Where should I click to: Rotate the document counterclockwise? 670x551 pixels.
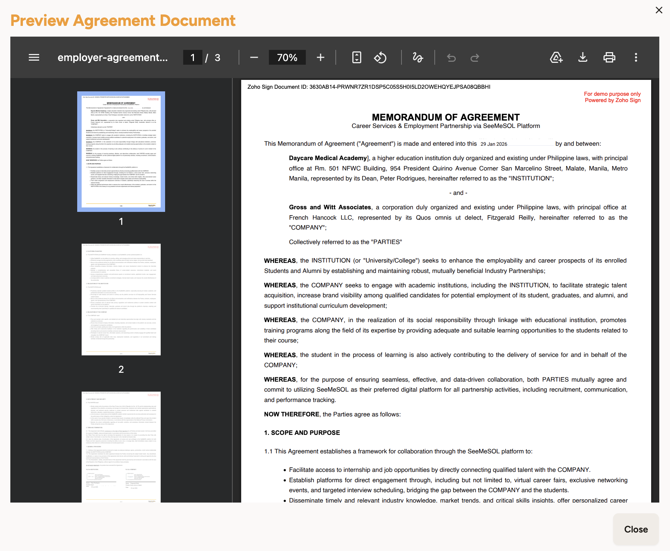coord(380,57)
